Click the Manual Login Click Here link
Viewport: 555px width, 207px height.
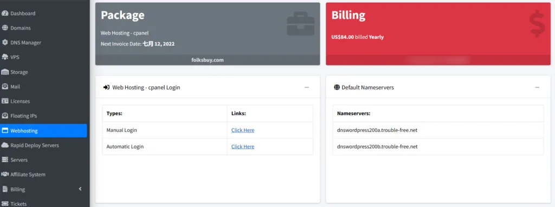[x=243, y=130]
